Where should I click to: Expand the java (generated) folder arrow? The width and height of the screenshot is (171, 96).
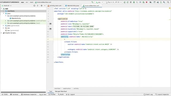pyautogui.click(x=3, y=26)
